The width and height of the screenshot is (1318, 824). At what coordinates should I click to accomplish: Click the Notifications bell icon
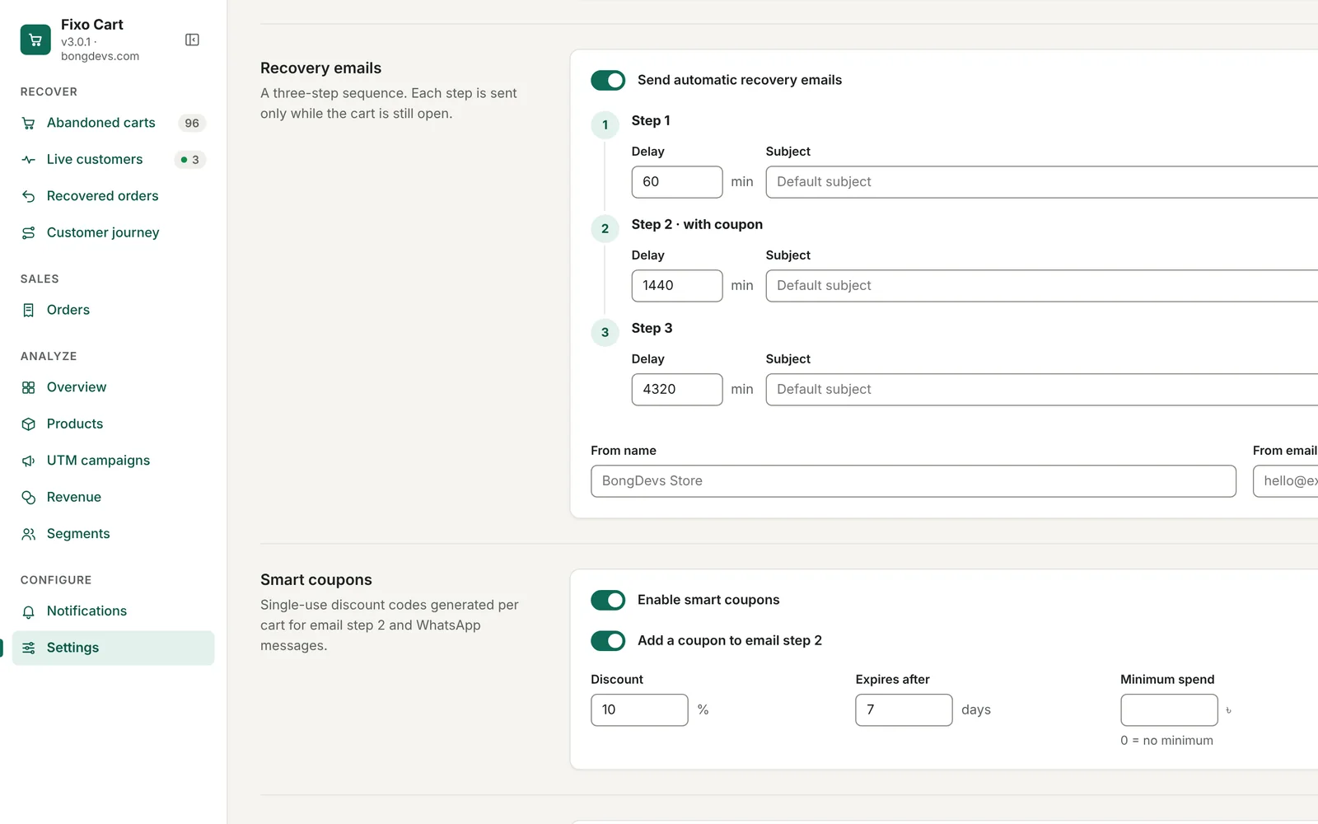click(29, 611)
